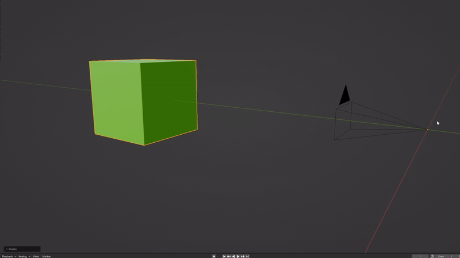Toggle the auto keying record button
This screenshot has height=258, width=460.
pyautogui.click(x=214, y=256)
